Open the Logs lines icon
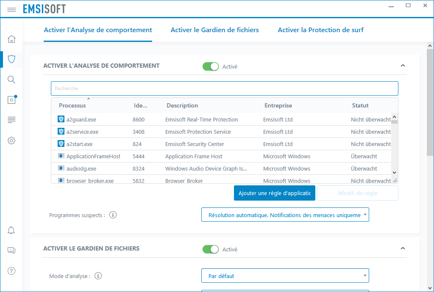The image size is (434, 292). pyautogui.click(x=11, y=120)
